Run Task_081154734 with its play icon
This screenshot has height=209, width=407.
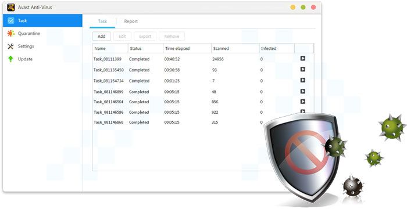tap(303, 80)
